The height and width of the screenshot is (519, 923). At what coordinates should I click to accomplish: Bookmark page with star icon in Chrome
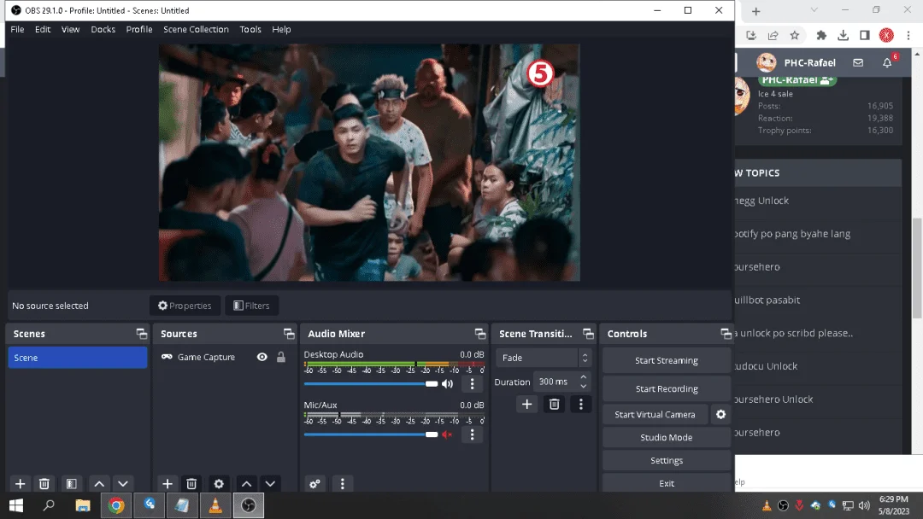(x=795, y=35)
